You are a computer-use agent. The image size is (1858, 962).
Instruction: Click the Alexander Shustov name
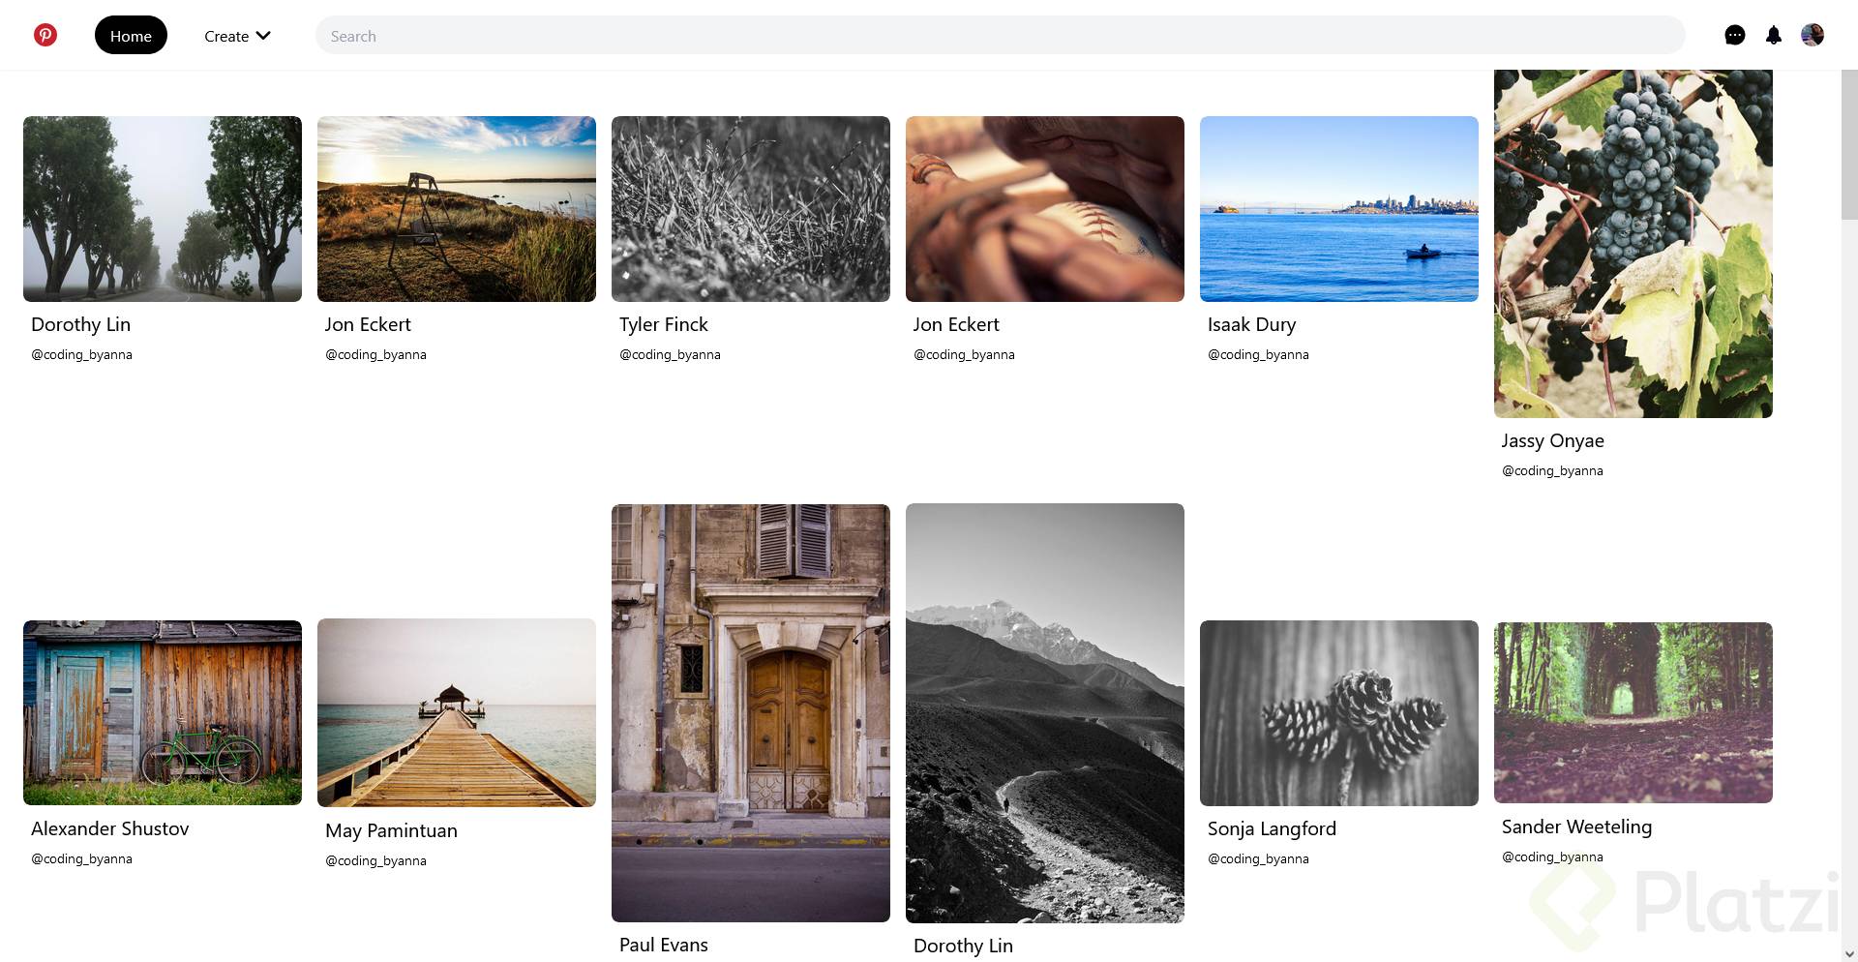click(109, 829)
